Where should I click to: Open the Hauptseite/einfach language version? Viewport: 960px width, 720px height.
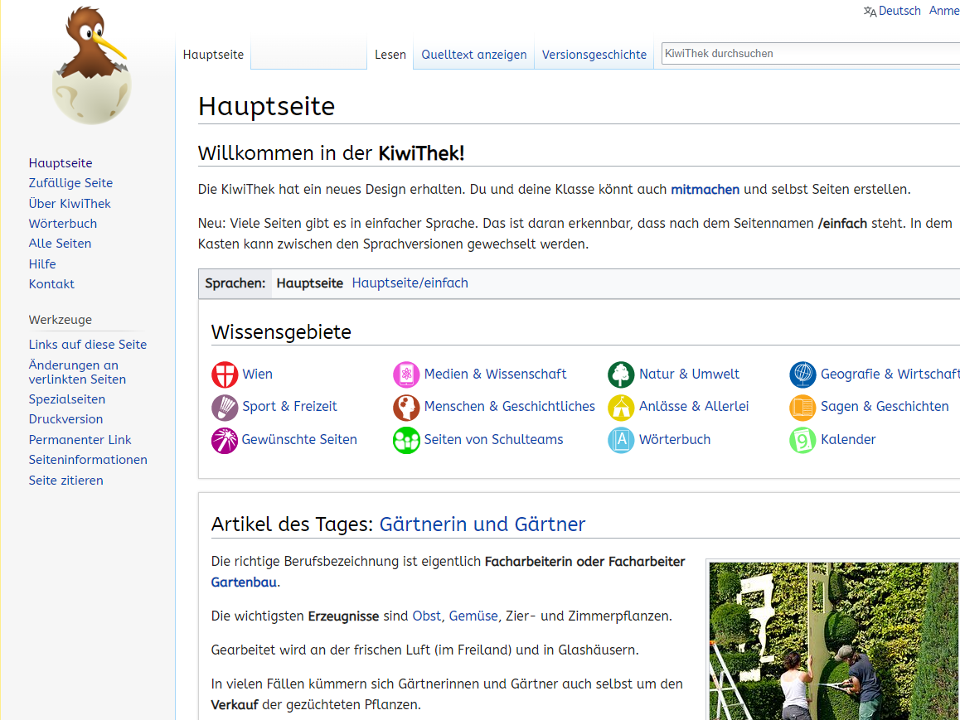click(x=410, y=283)
